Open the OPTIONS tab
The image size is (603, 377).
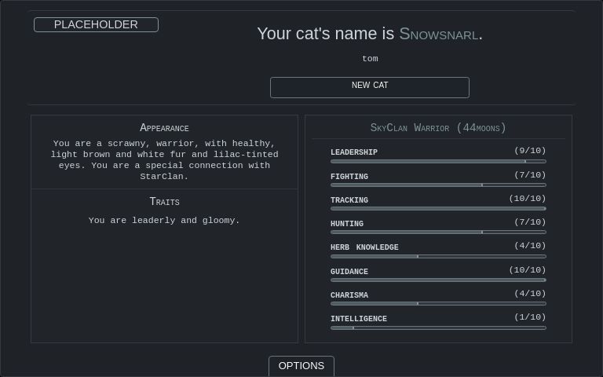click(x=301, y=366)
